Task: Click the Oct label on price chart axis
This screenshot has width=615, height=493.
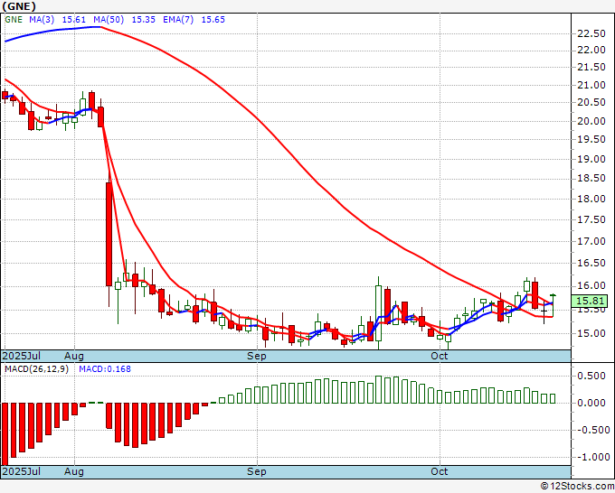Action: [x=440, y=356]
